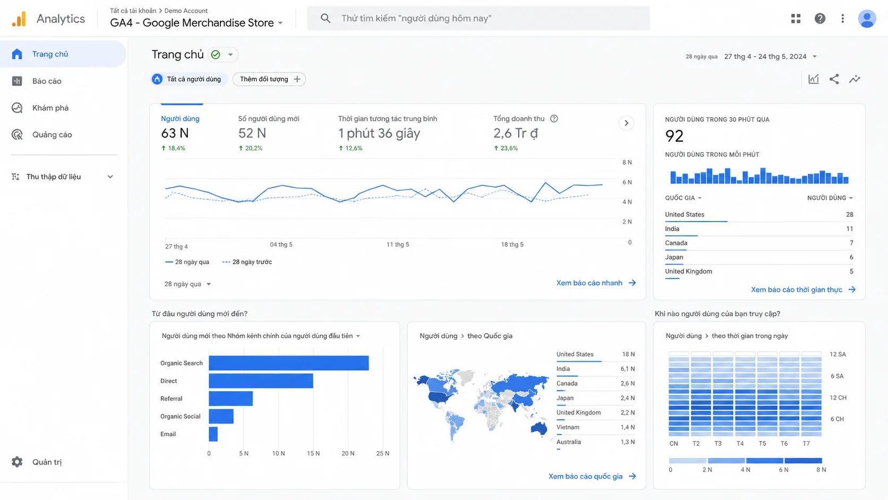Click the United States row in realtime list
Image resolution: width=888 pixels, height=500 pixels.
tap(759, 215)
